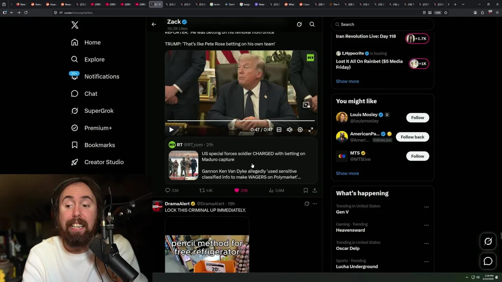Screen dimensions: 502x282
Task: Open the Explore page
Action: (88, 60)
